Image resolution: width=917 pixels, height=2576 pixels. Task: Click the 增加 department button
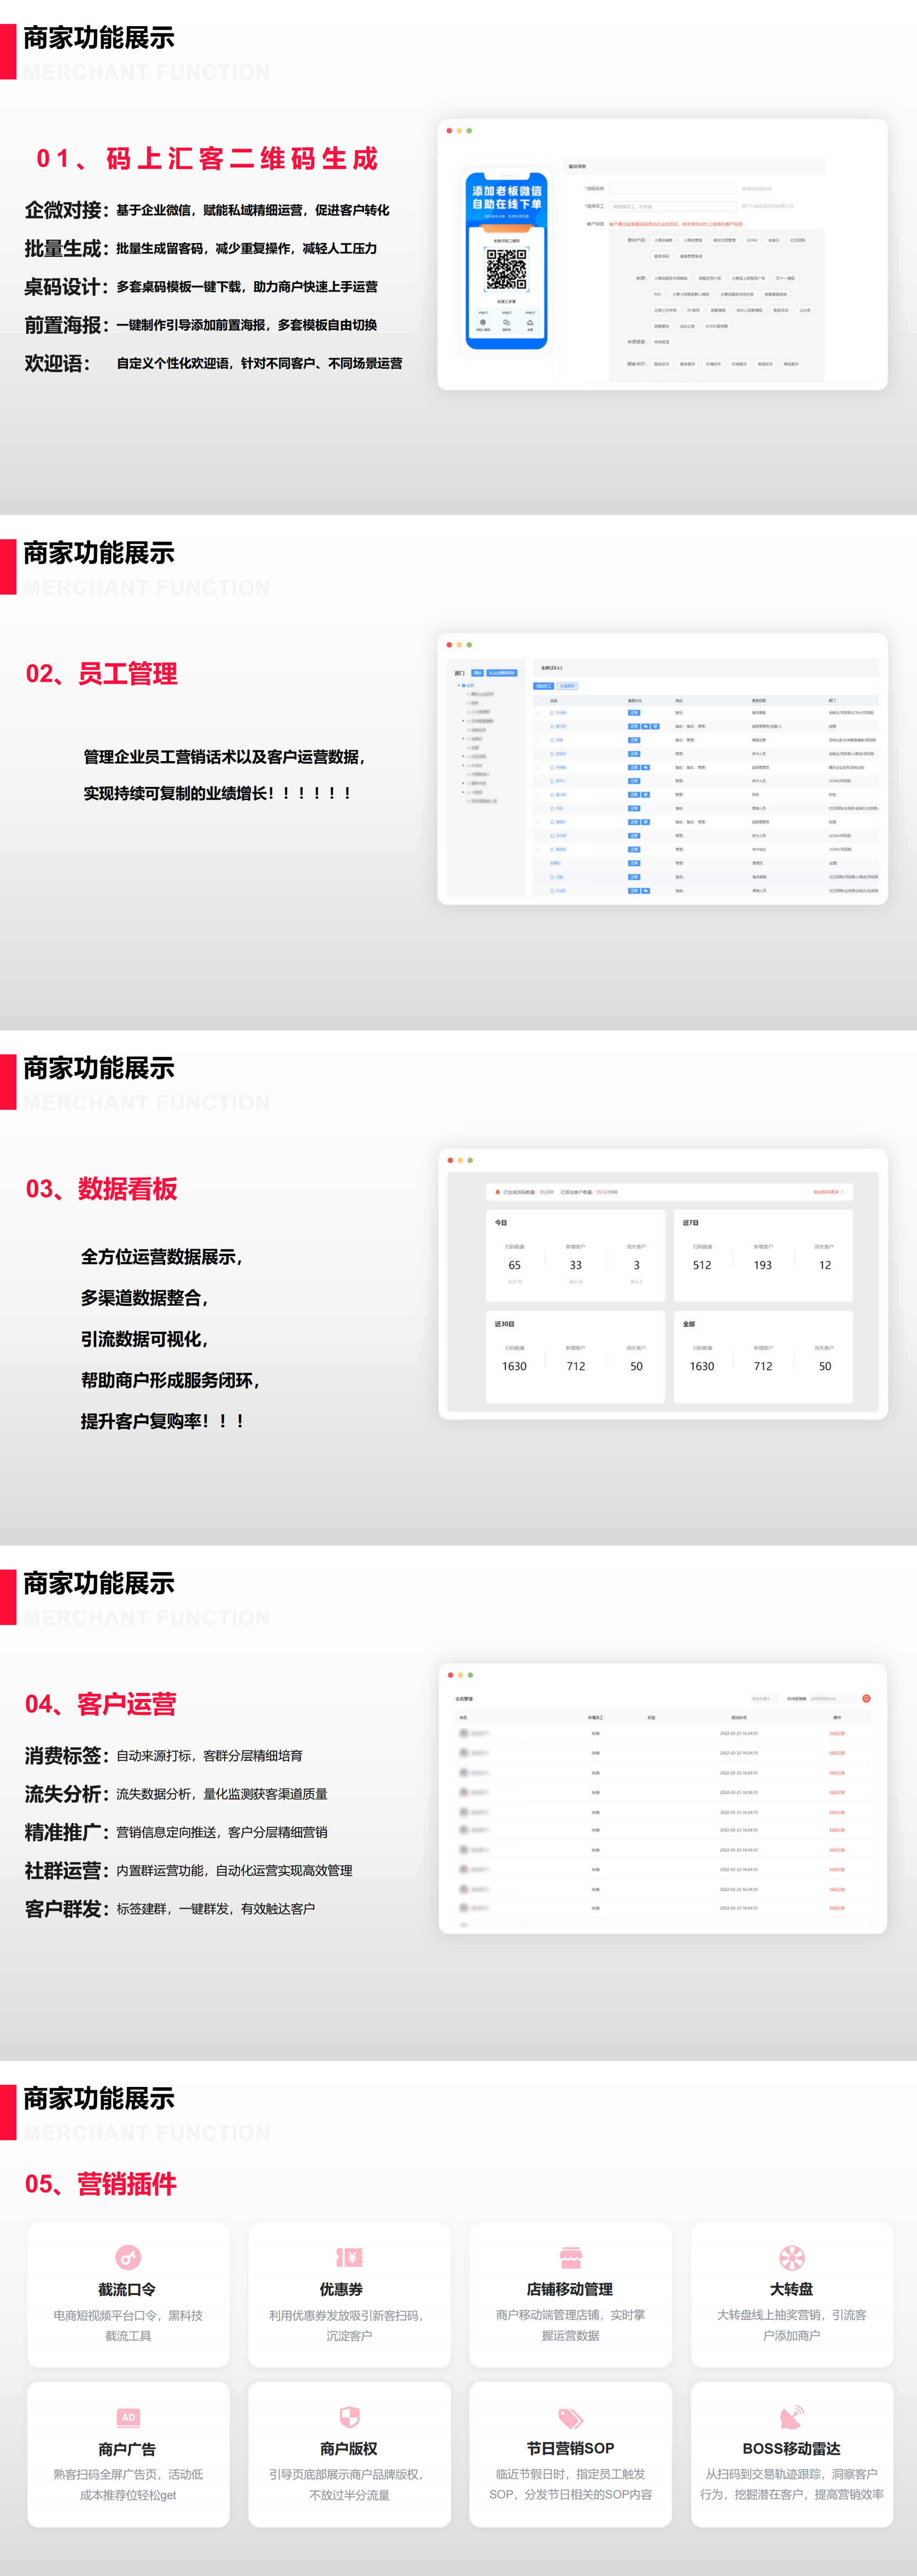pos(477,673)
